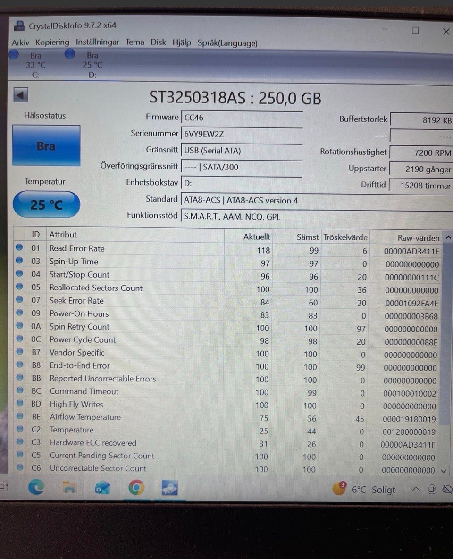Click the Buffertstorlek 8192 KB field
The width and height of the screenshot is (453, 559).
pos(422,120)
